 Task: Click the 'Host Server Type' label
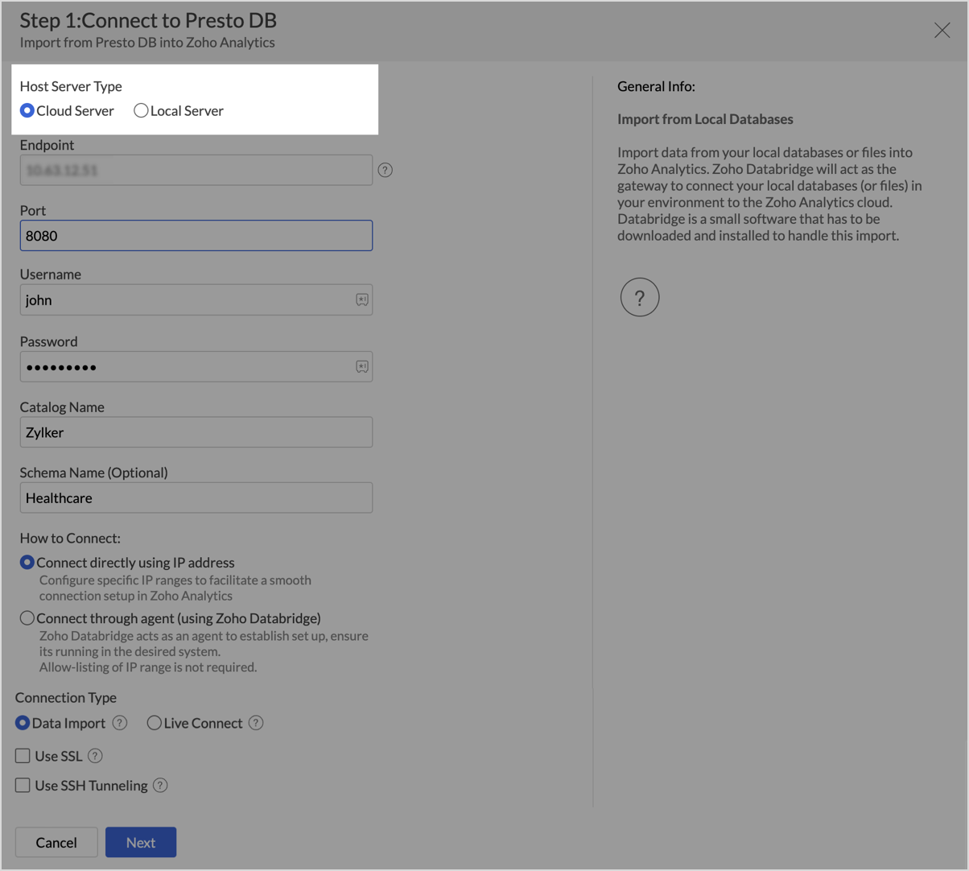point(71,86)
